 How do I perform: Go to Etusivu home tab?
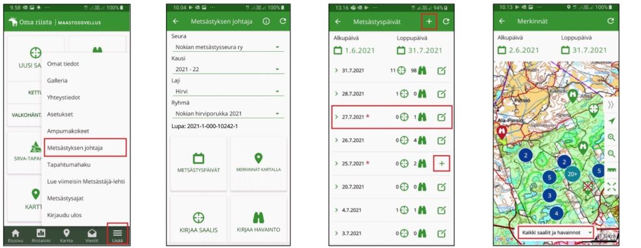pyautogui.click(x=16, y=236)
